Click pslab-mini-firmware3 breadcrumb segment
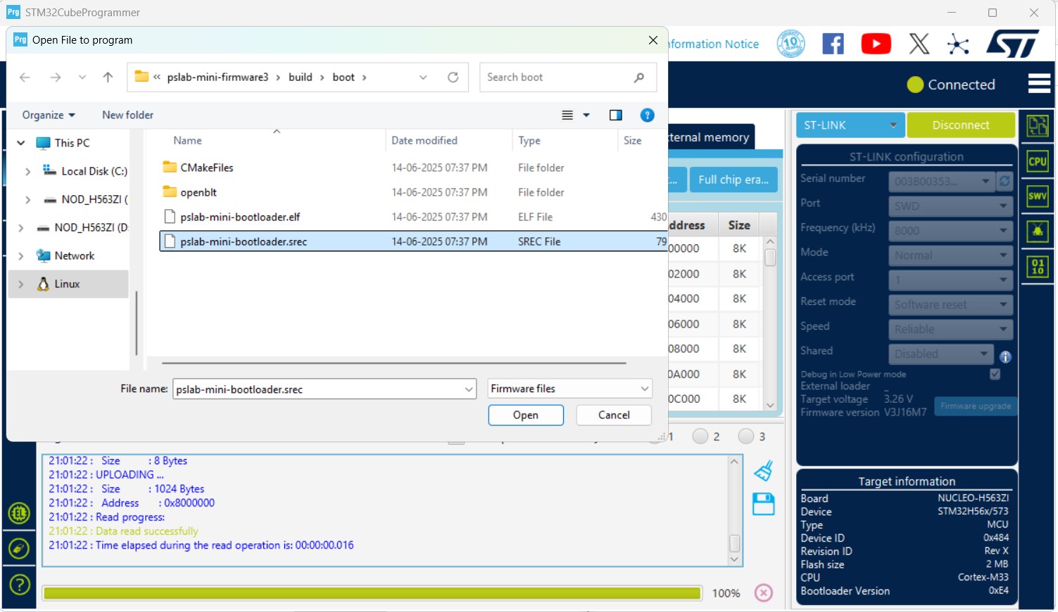1058x612 pixels. tap(218, 77)
